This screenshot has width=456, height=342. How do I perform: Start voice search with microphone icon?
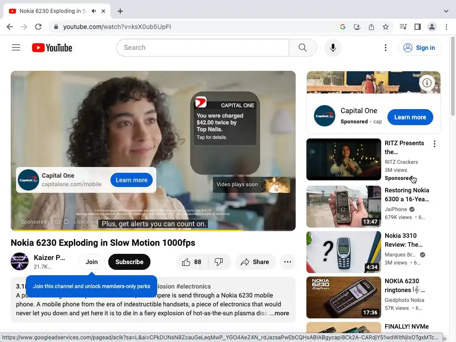click(333, 47)
